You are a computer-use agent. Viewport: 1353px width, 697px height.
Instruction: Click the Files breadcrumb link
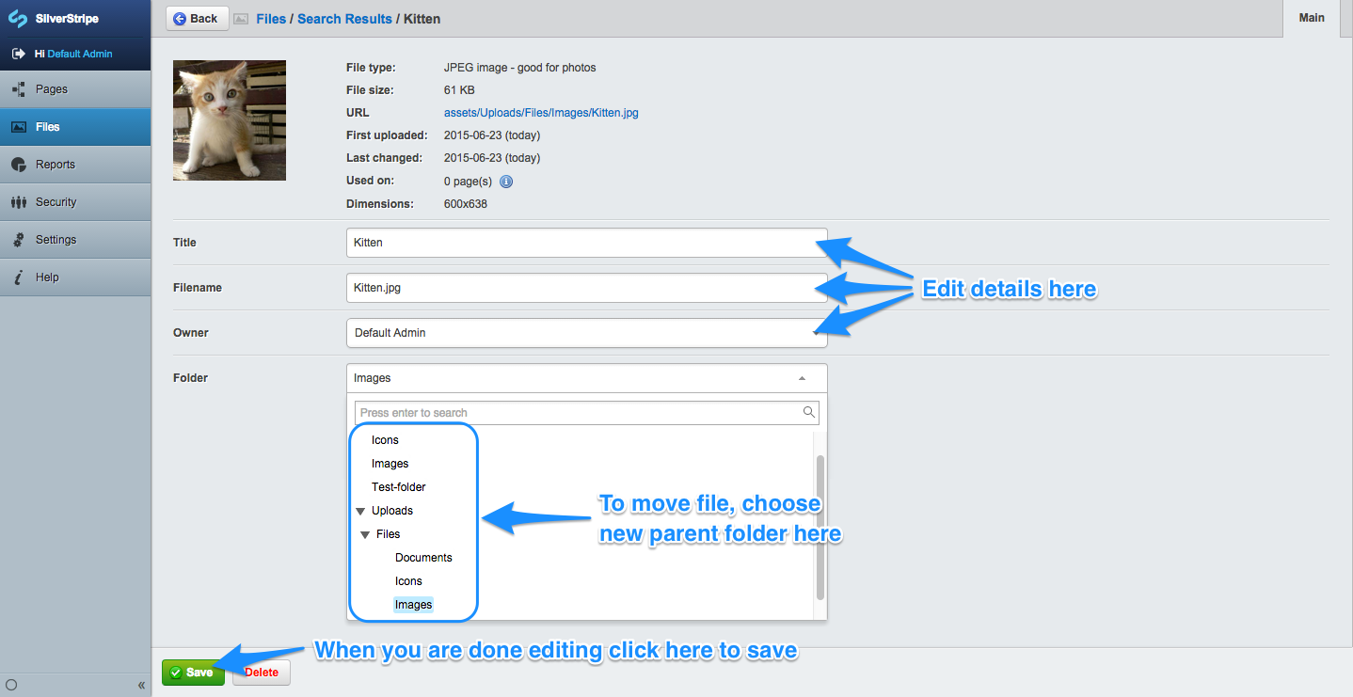coord(271,19)
